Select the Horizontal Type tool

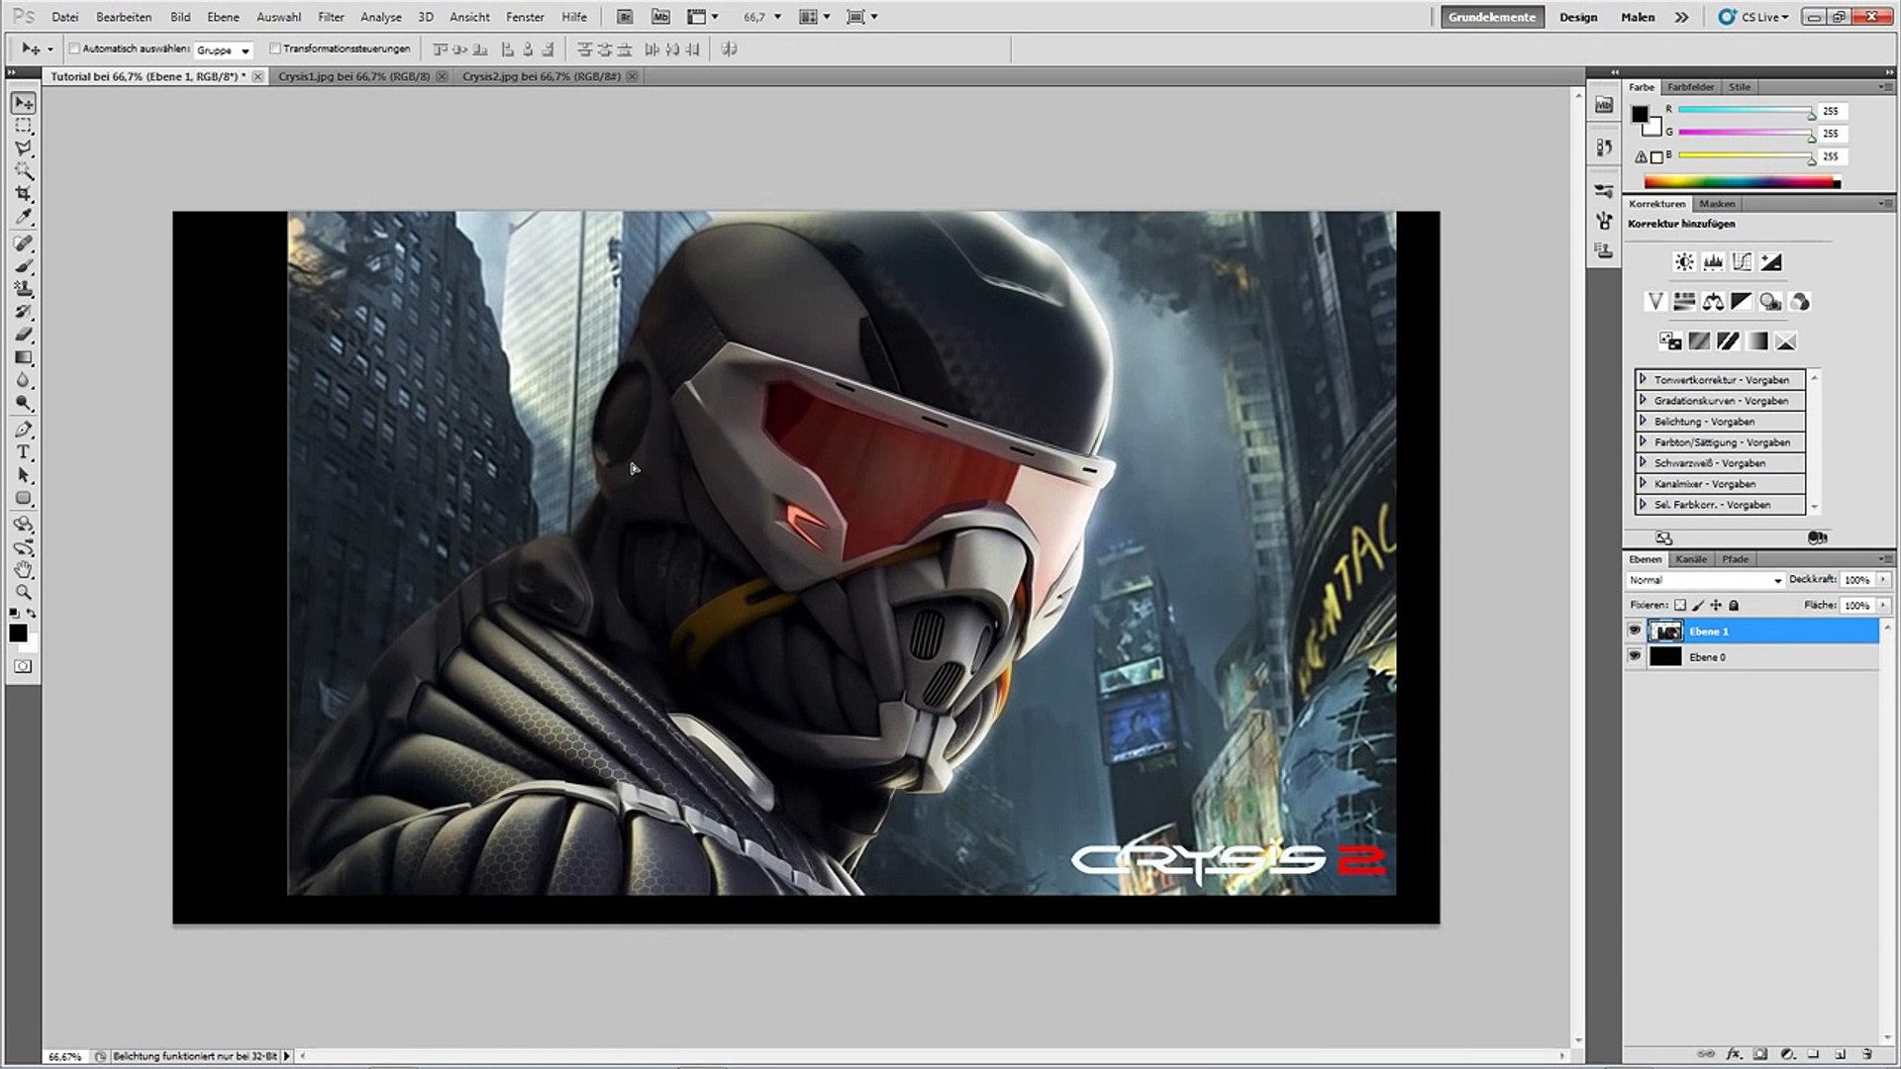(x=24, y=452)
